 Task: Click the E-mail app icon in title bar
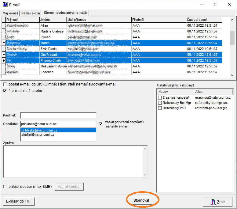(5, 5)
